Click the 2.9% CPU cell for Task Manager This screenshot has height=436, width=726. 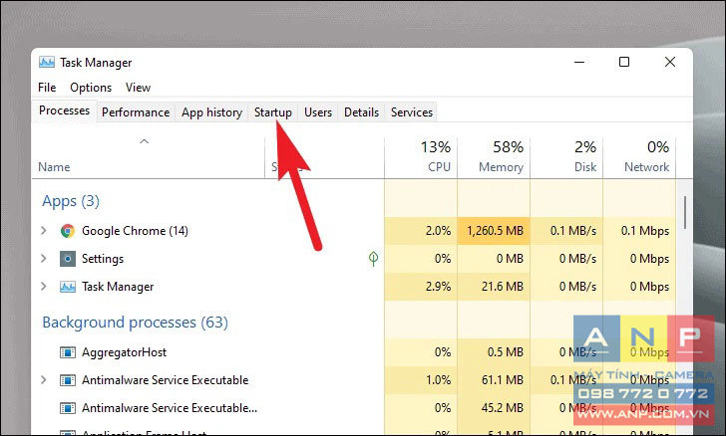coord(421,287)
